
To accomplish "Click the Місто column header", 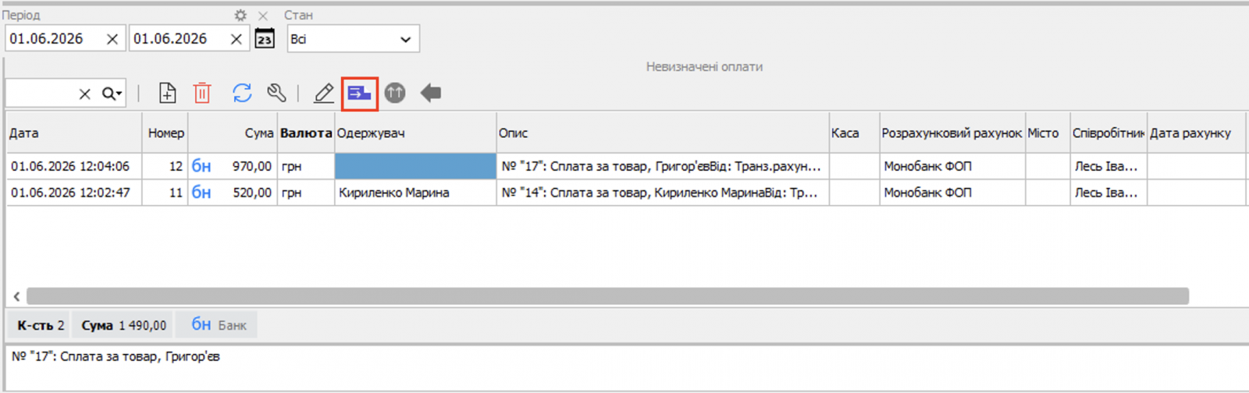I will pos(1048,133).
